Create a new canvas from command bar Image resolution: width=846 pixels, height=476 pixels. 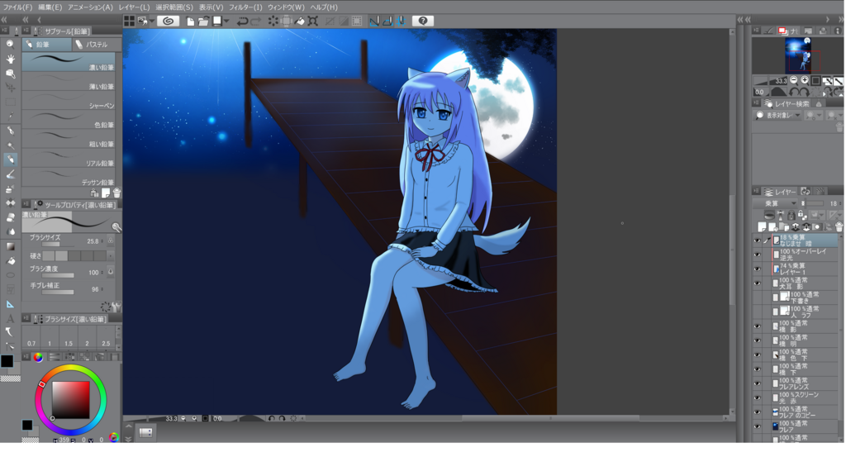191,21
